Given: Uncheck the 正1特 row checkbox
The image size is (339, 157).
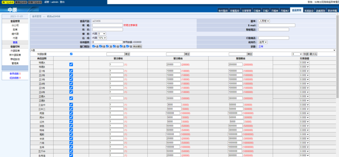Looking at the screenshot, I should pos(71,71).
